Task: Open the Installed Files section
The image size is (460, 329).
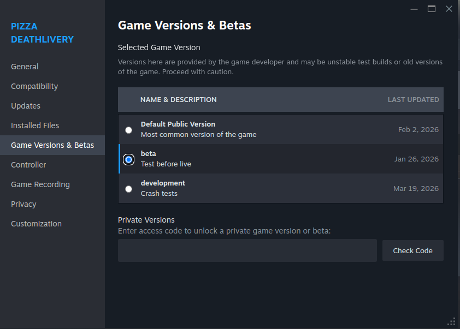Action: 35,125
